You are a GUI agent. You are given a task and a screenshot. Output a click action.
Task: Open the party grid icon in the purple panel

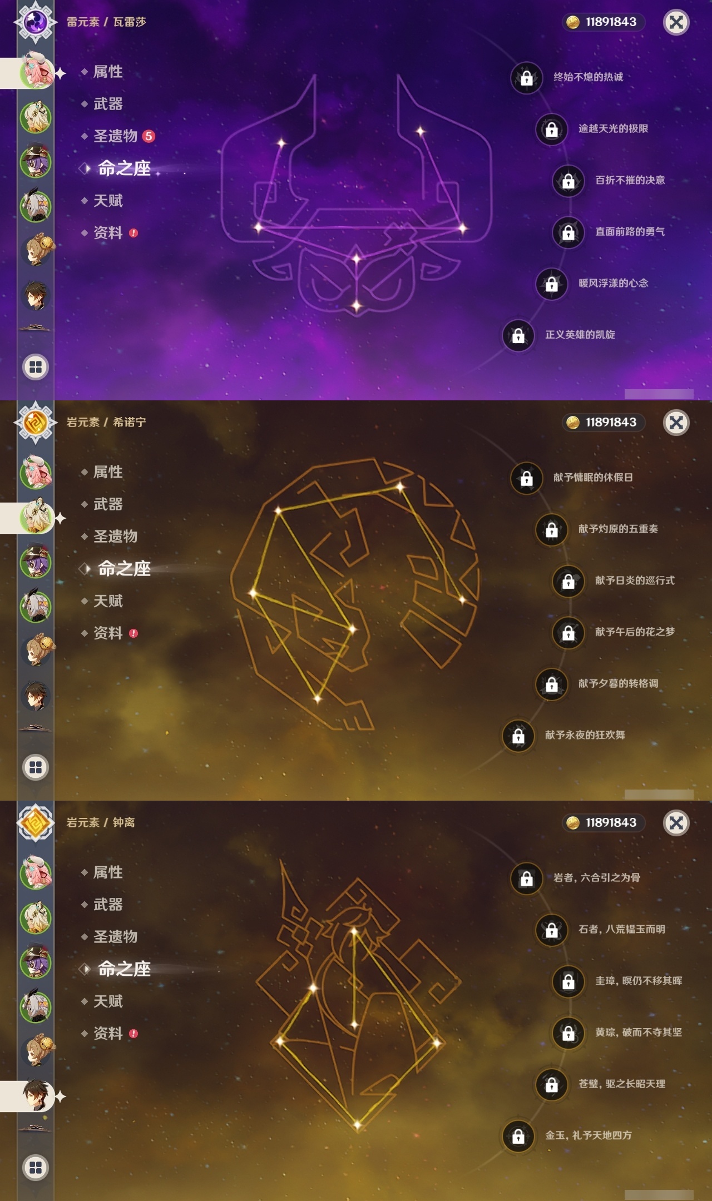(x=36, y=367)
